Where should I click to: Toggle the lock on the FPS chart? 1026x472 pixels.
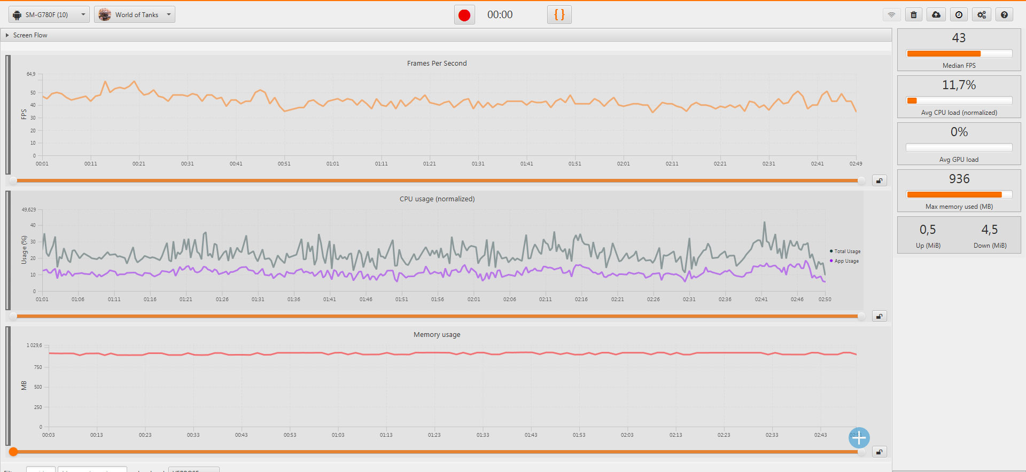[x=879, y=180]
